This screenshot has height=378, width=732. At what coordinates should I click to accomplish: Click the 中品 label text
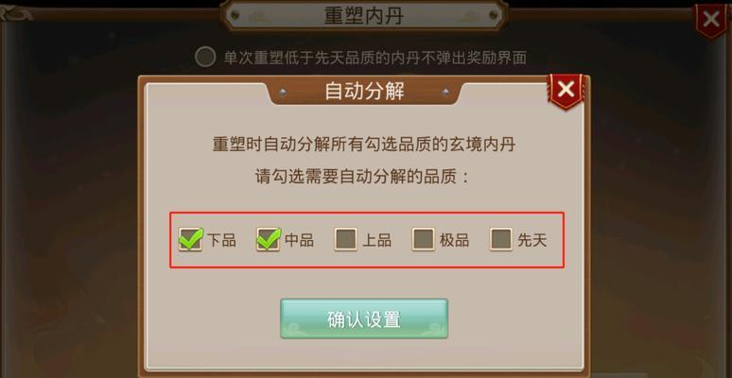tap(299, 240)
